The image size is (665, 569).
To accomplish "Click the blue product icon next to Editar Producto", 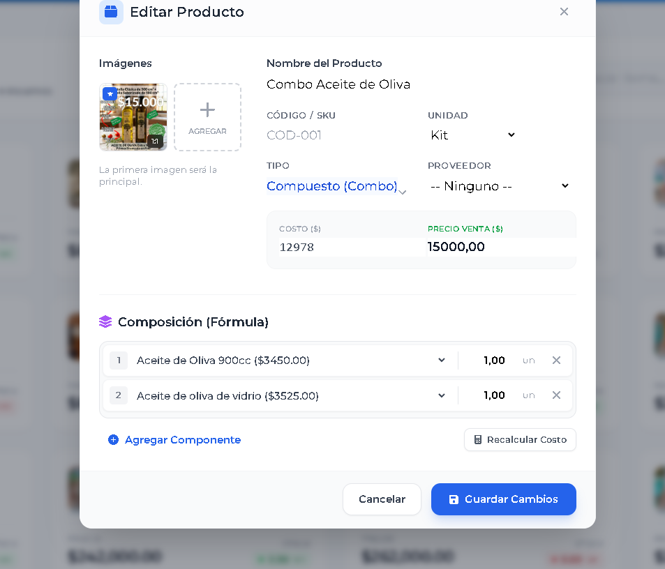I will pos(111,12).
